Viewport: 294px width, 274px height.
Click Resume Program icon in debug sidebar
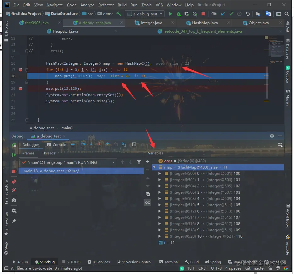[x=14, y=155]
